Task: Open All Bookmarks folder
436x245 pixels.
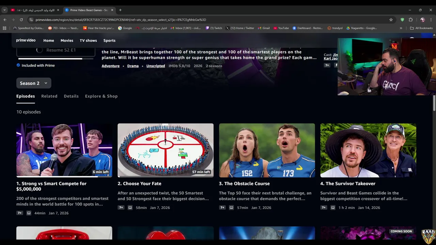Action: 421,28
